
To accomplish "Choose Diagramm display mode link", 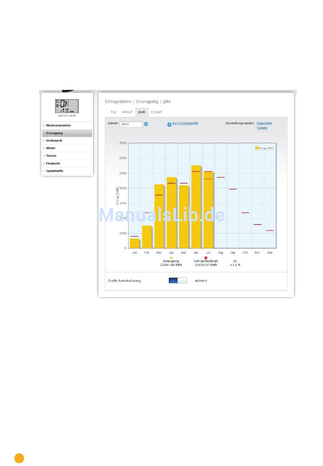I will click(264, 123).
